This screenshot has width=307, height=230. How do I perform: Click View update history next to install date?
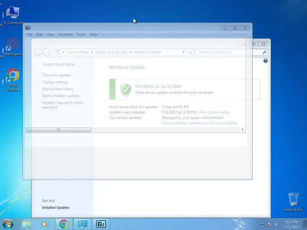pyautogui.click(x=214, y=112)
